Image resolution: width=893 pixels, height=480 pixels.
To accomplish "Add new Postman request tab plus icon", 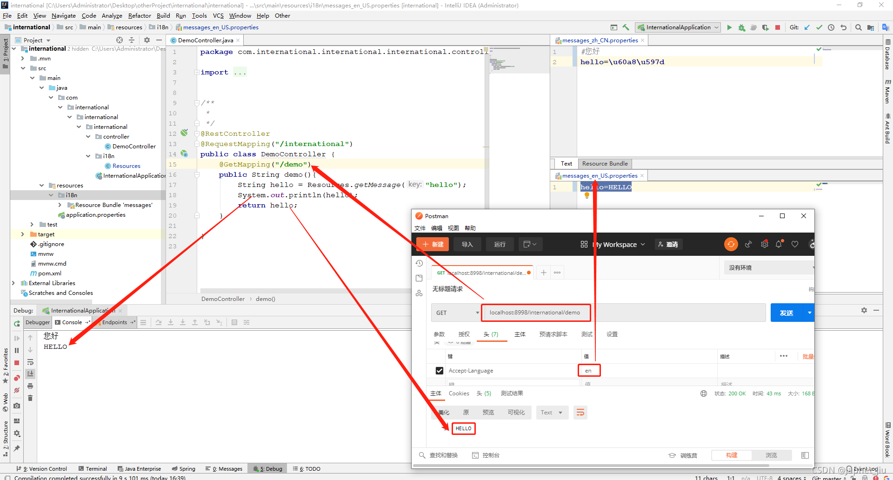I will tap(543, 273).
